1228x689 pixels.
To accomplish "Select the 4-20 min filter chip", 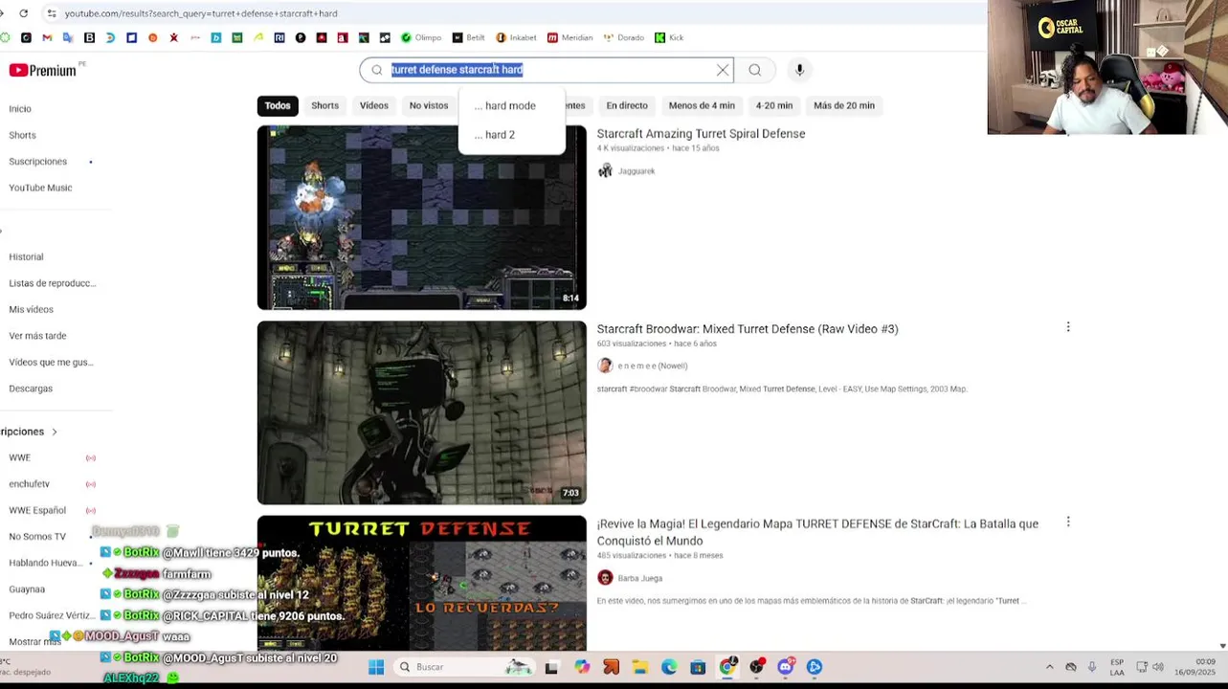I will click(774, 106).
